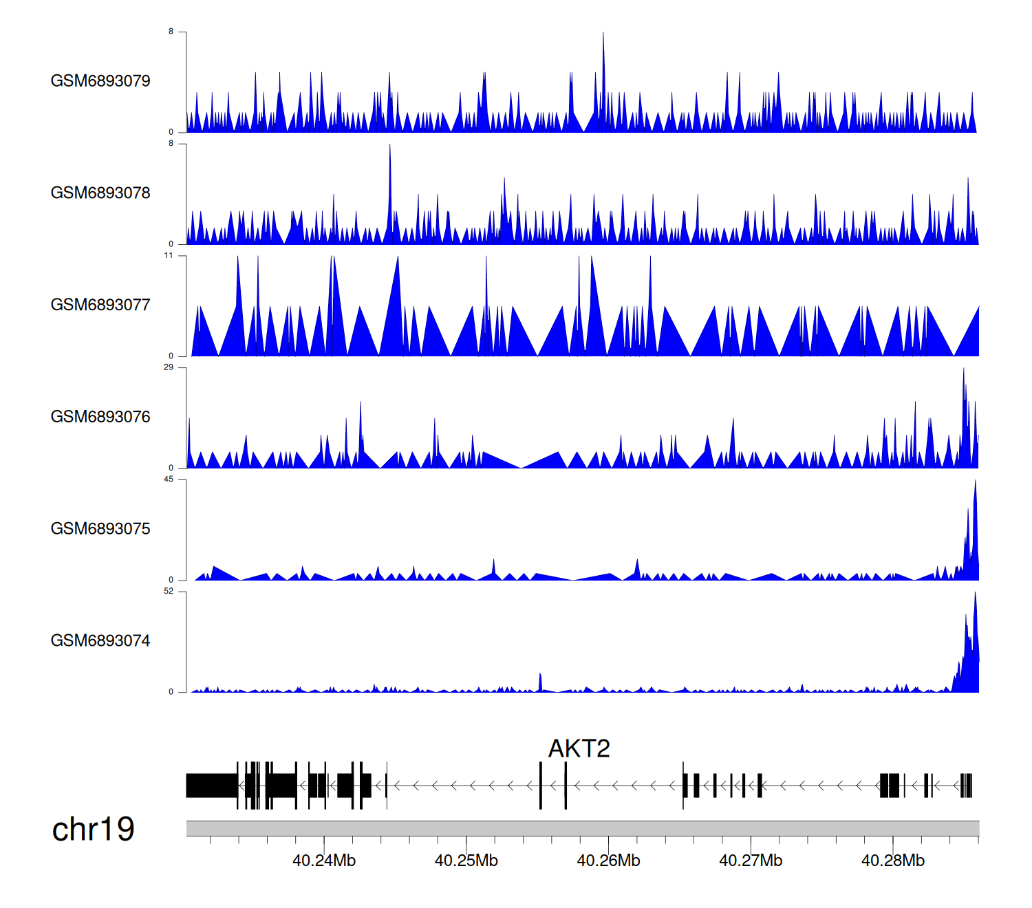Click the y-axis maximum value 29
1032x908 pixels.
(169, 367)
